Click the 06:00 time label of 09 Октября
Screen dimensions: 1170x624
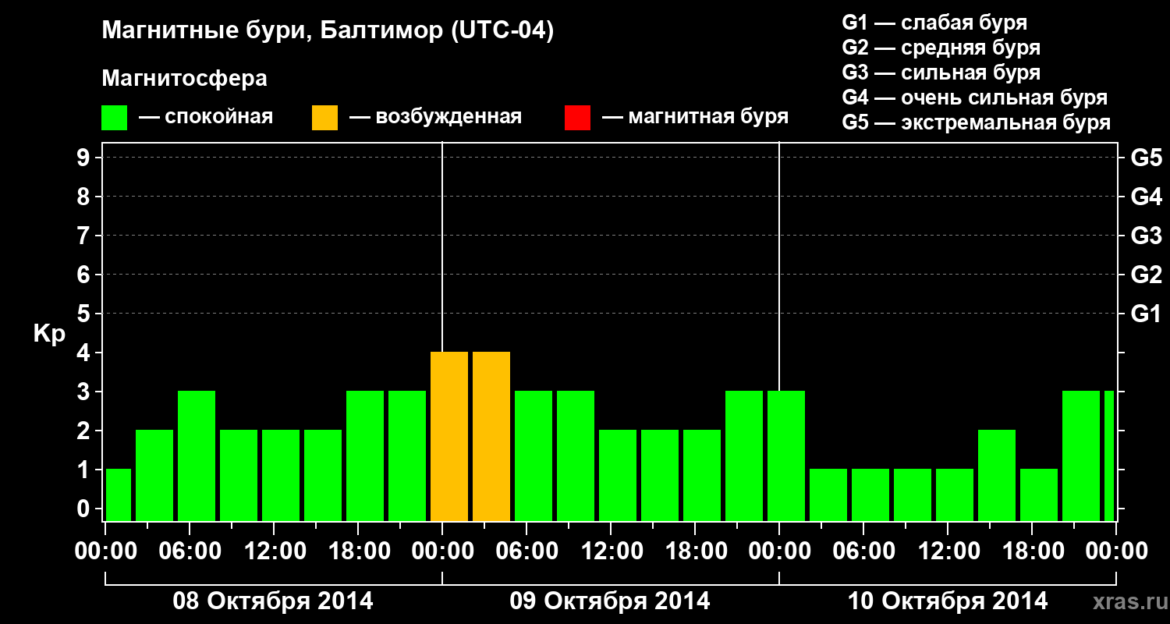(x=526, y=551)
